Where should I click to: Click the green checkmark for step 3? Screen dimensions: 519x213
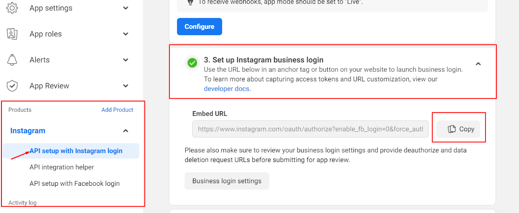tap(192, 63)
